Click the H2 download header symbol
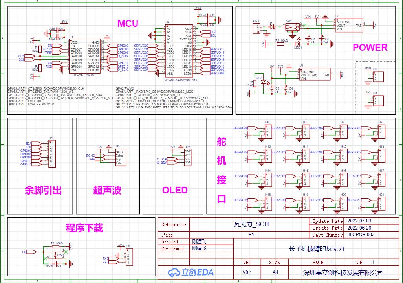Image resolution: width=403 pixels, height=283 pixels. (130, 257)
